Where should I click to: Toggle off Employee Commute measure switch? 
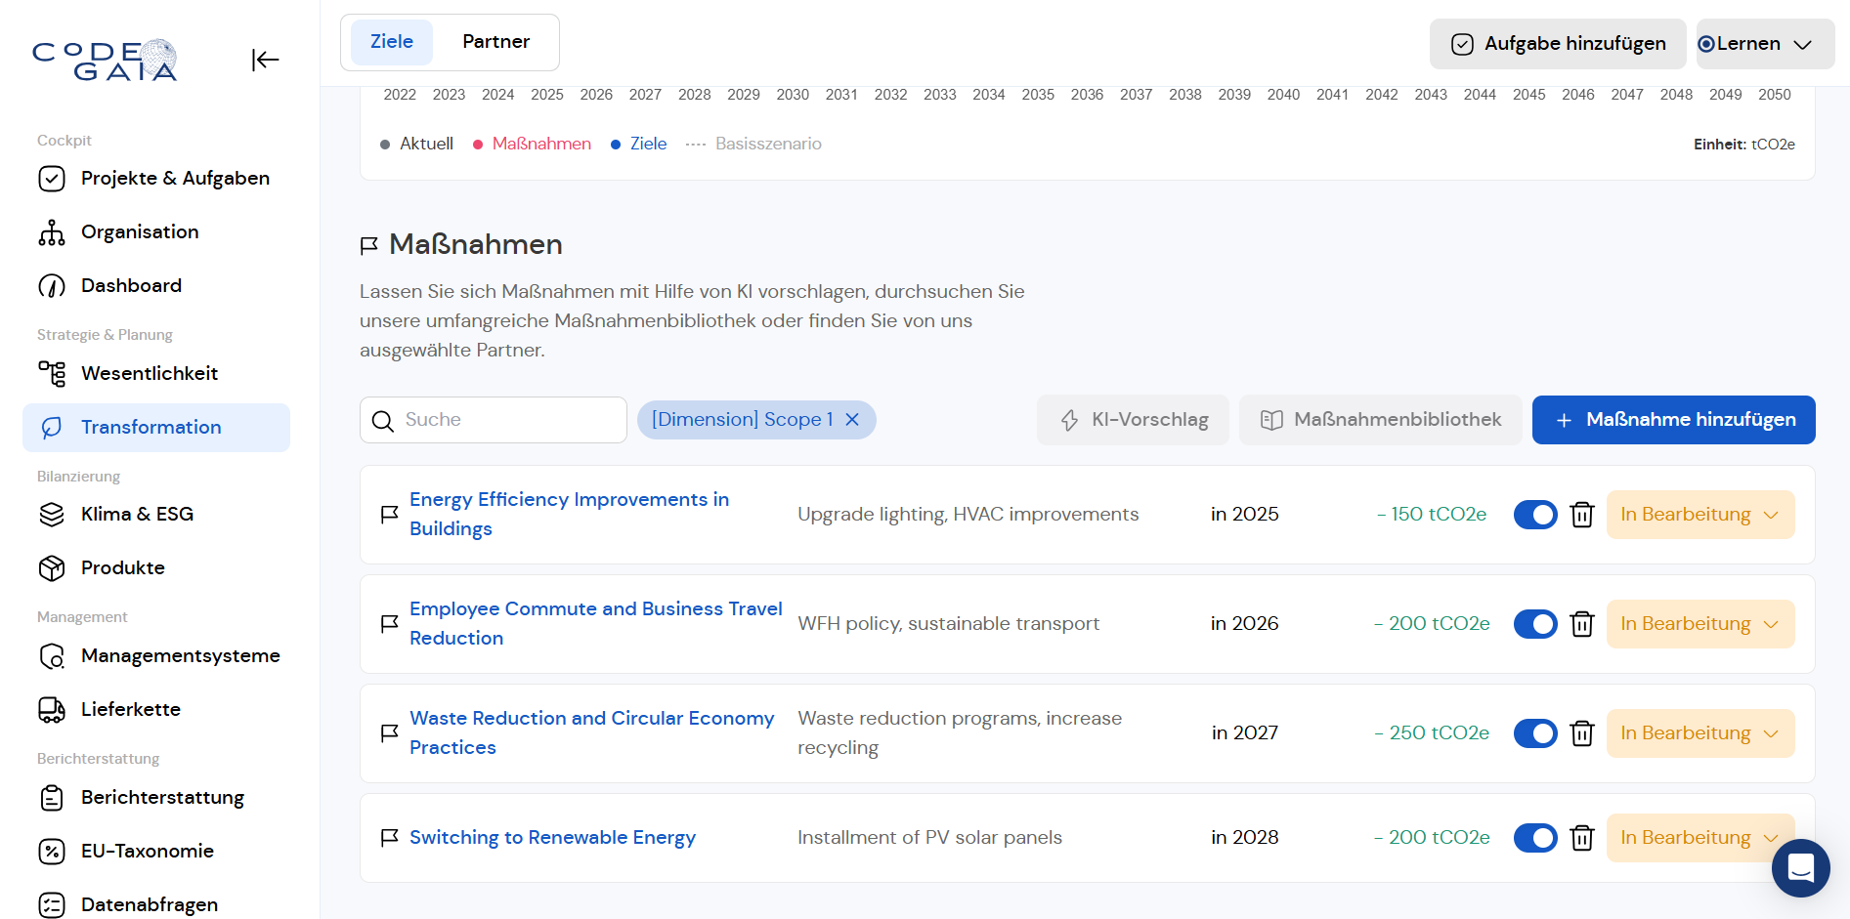[1534, 624]
